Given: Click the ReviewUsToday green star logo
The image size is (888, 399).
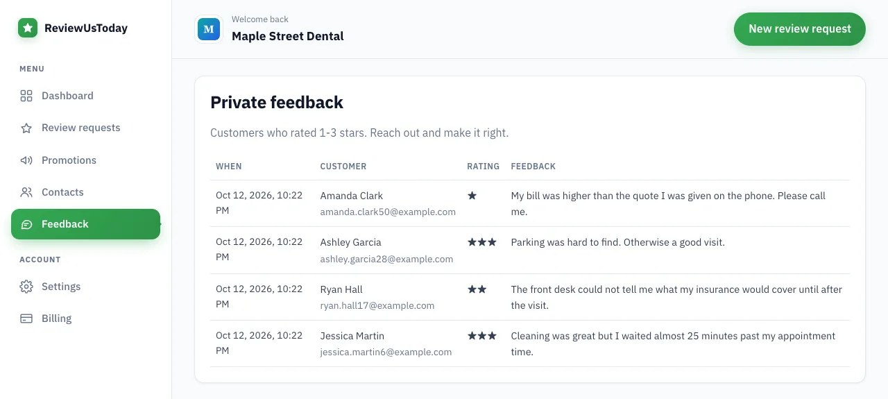Looking at the screenshot, I should point(28,28).
